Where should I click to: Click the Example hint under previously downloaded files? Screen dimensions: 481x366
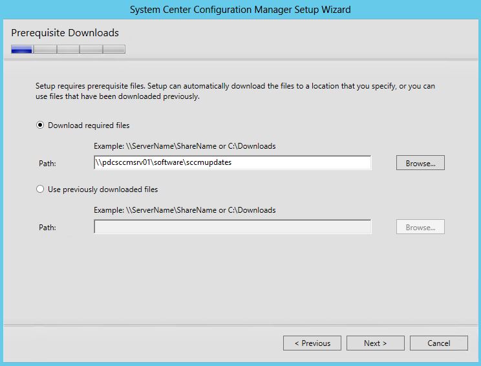[x=185, y=210]
